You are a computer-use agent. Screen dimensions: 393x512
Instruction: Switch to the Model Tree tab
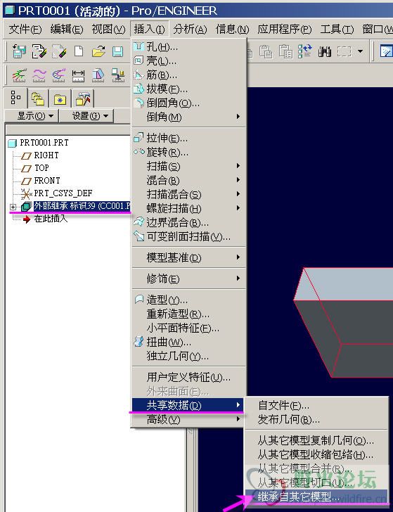[15, 98]
